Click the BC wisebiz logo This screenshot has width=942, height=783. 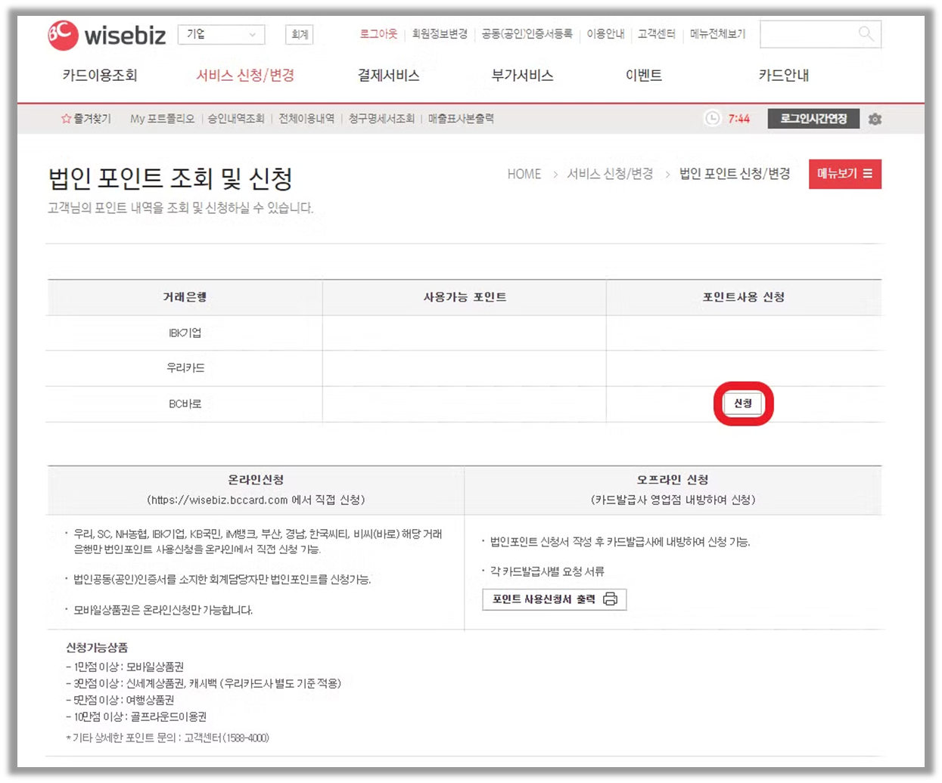pos(107,35)
